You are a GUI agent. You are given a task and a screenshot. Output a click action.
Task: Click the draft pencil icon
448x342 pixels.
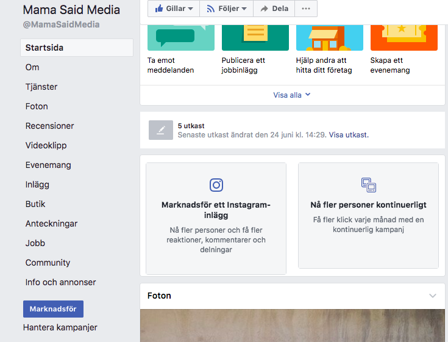click(161, 130)
